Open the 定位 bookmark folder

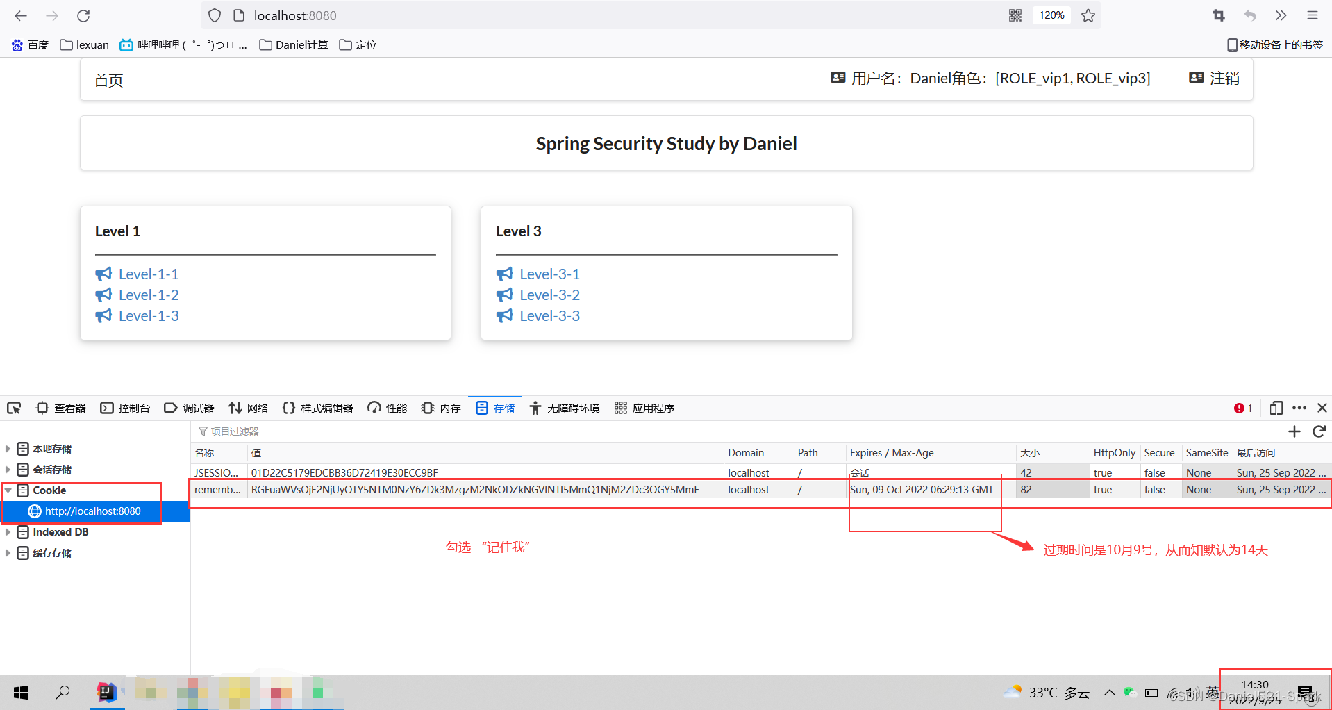point(358,45)
